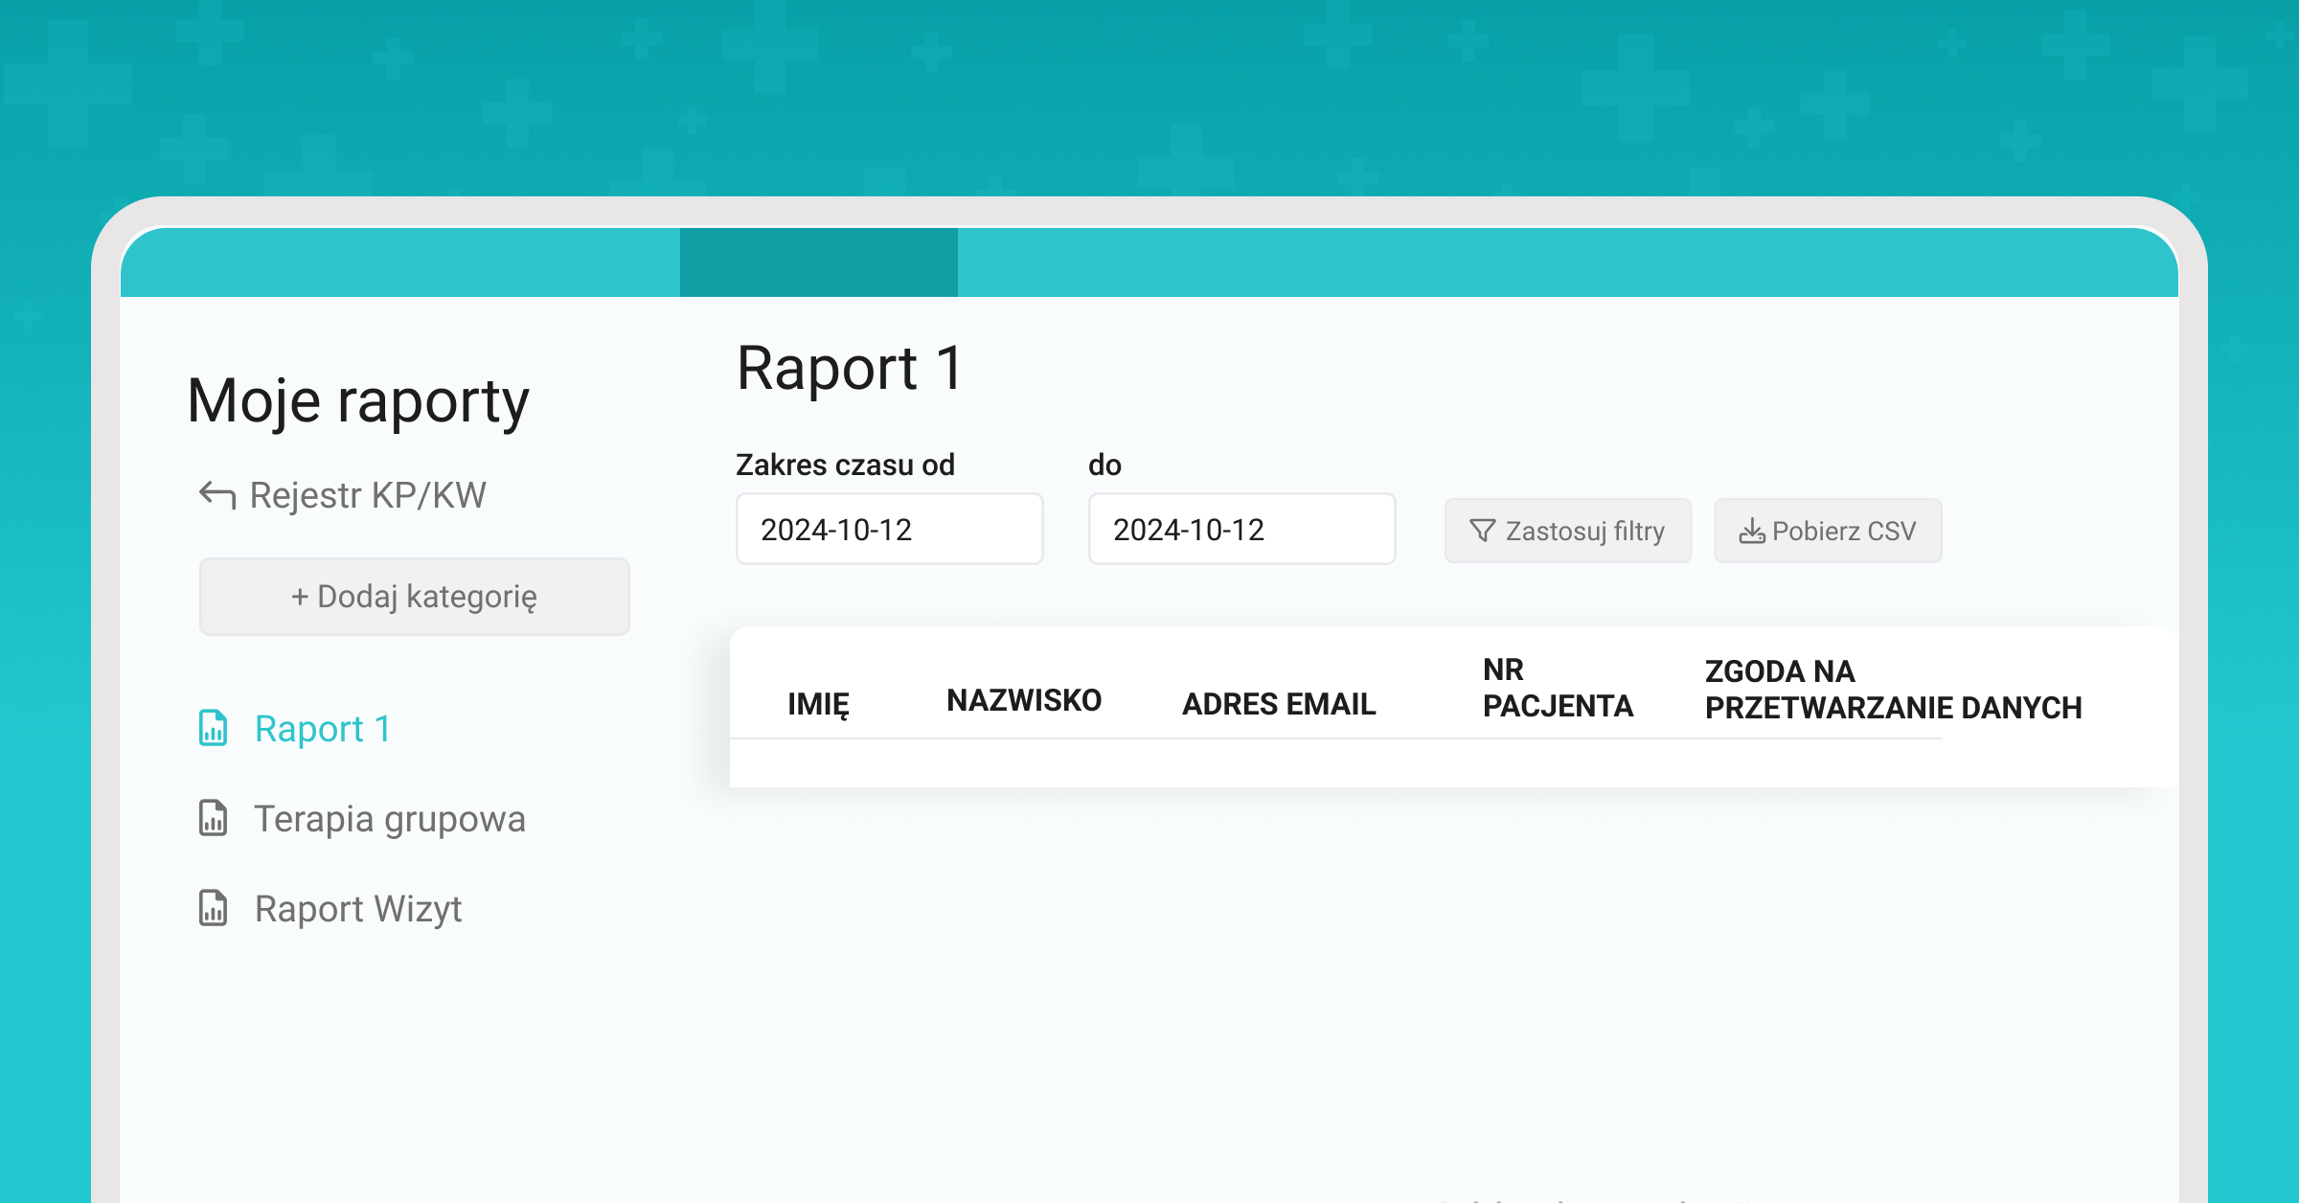Click the Zakres czasu od label
Image resolution: width=2299 pixels, height=1203 pixels.
tap(845, 465)
